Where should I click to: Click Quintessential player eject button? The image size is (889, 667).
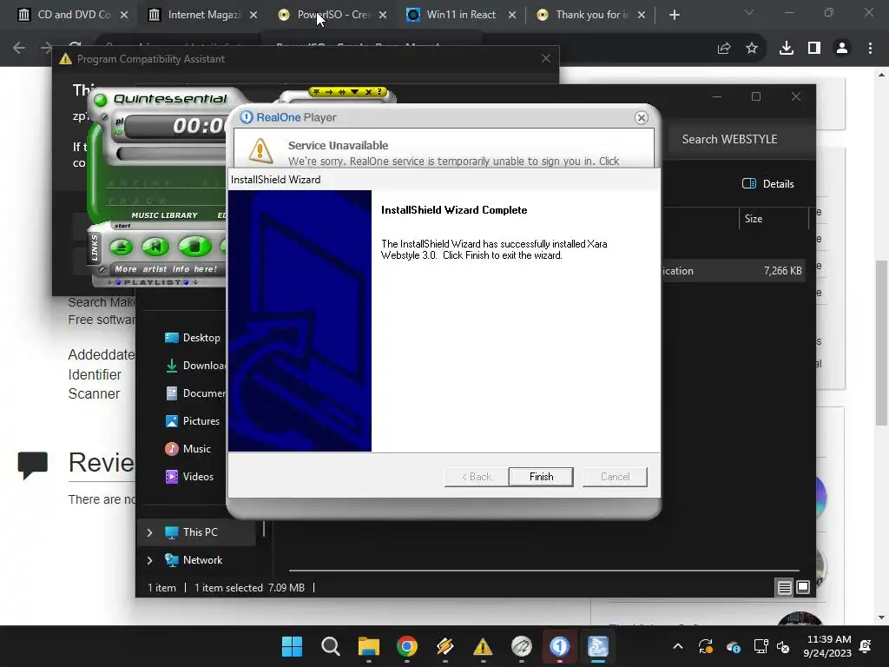click(122, 247)
